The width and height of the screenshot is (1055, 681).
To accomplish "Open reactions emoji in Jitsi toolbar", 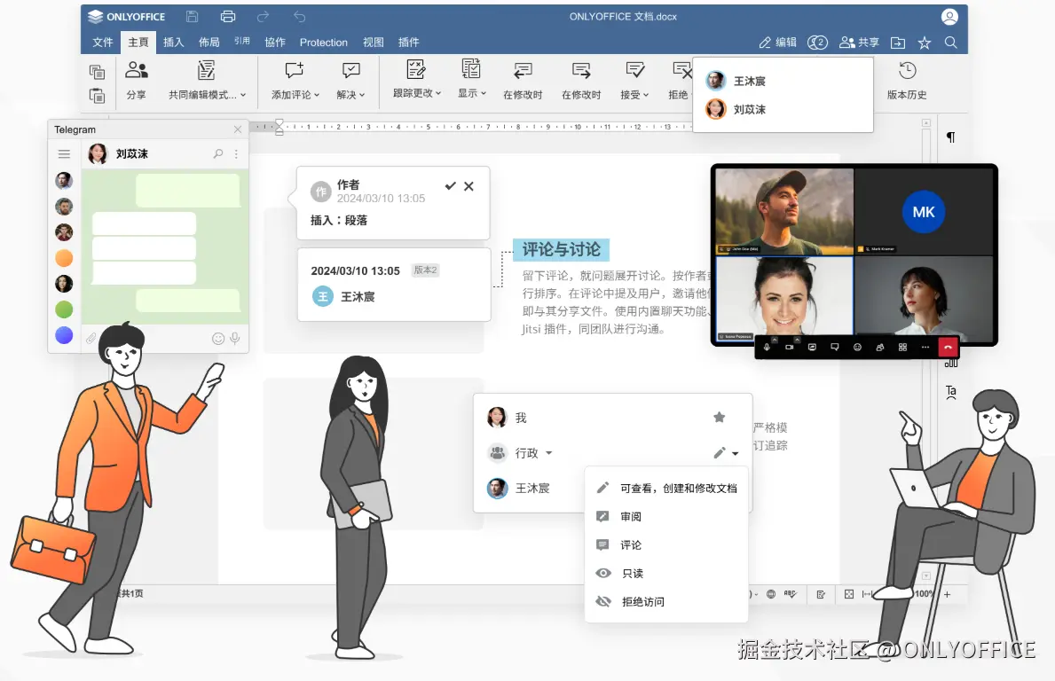I will click(x=857, y=347).
